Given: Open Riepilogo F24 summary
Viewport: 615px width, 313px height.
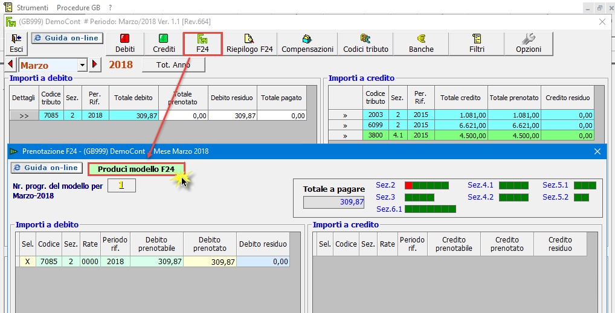Looking at the screenshot, I should point(250,43).
